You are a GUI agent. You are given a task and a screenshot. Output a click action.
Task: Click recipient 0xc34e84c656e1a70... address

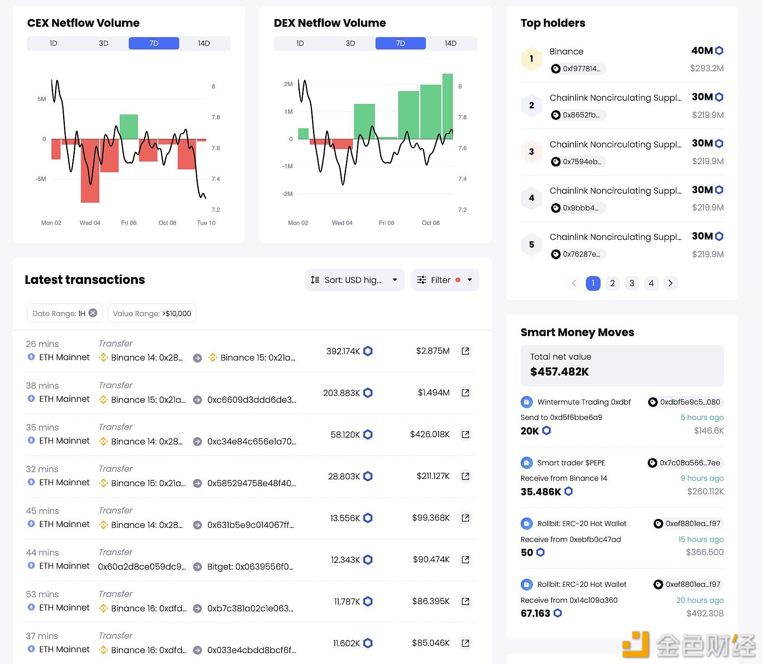point(252,441)
